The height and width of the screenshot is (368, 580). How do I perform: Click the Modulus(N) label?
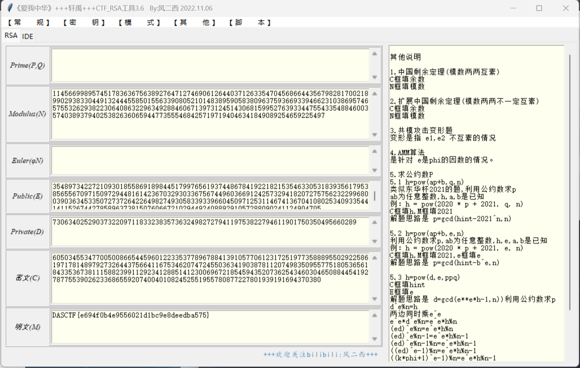(x=27, y=114)
